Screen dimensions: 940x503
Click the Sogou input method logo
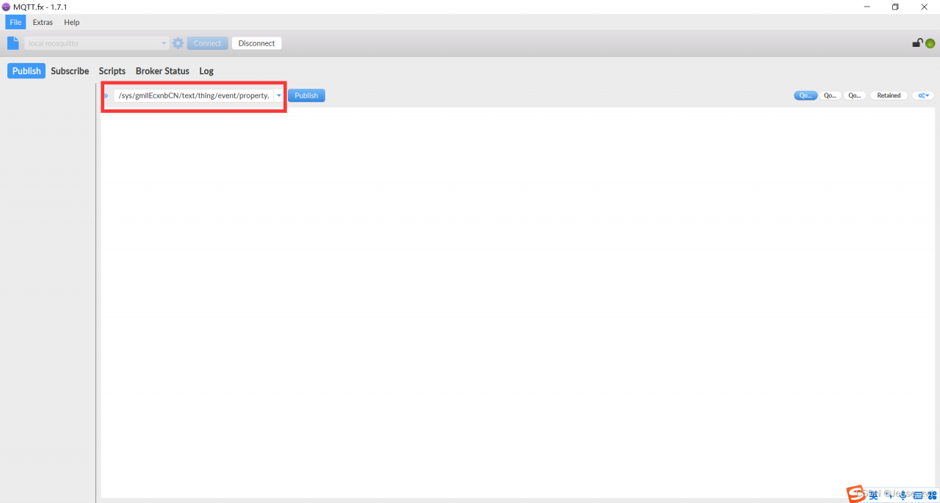[855, 494]
